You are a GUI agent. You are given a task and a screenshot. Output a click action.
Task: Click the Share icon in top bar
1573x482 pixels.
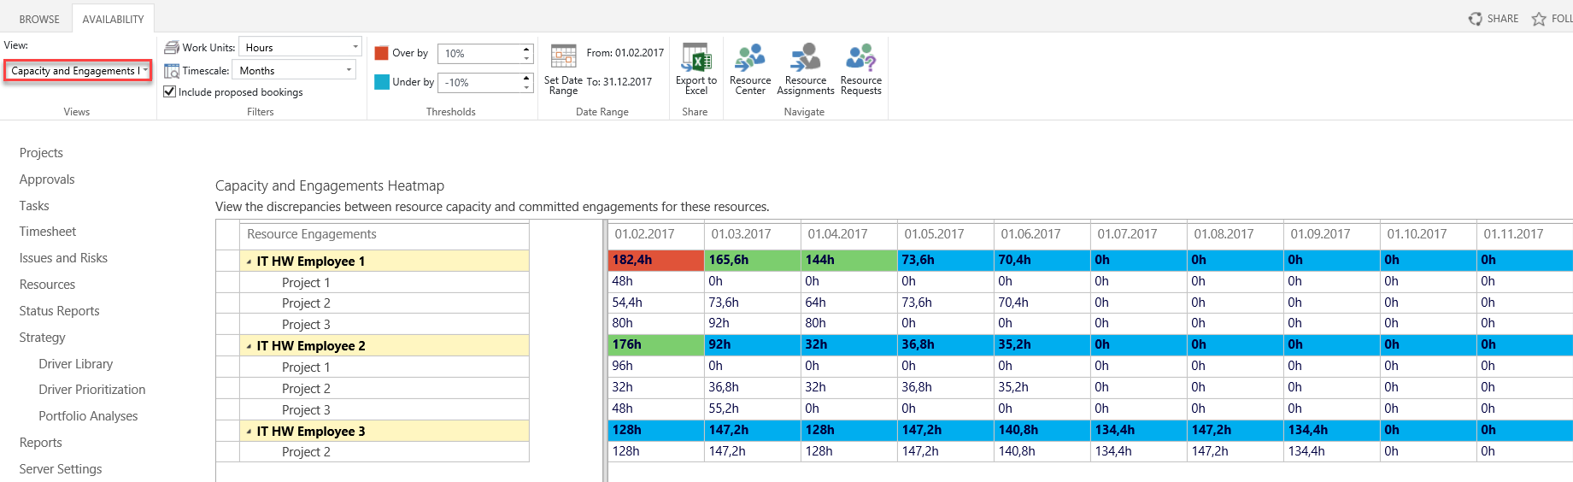point(1476,19)
